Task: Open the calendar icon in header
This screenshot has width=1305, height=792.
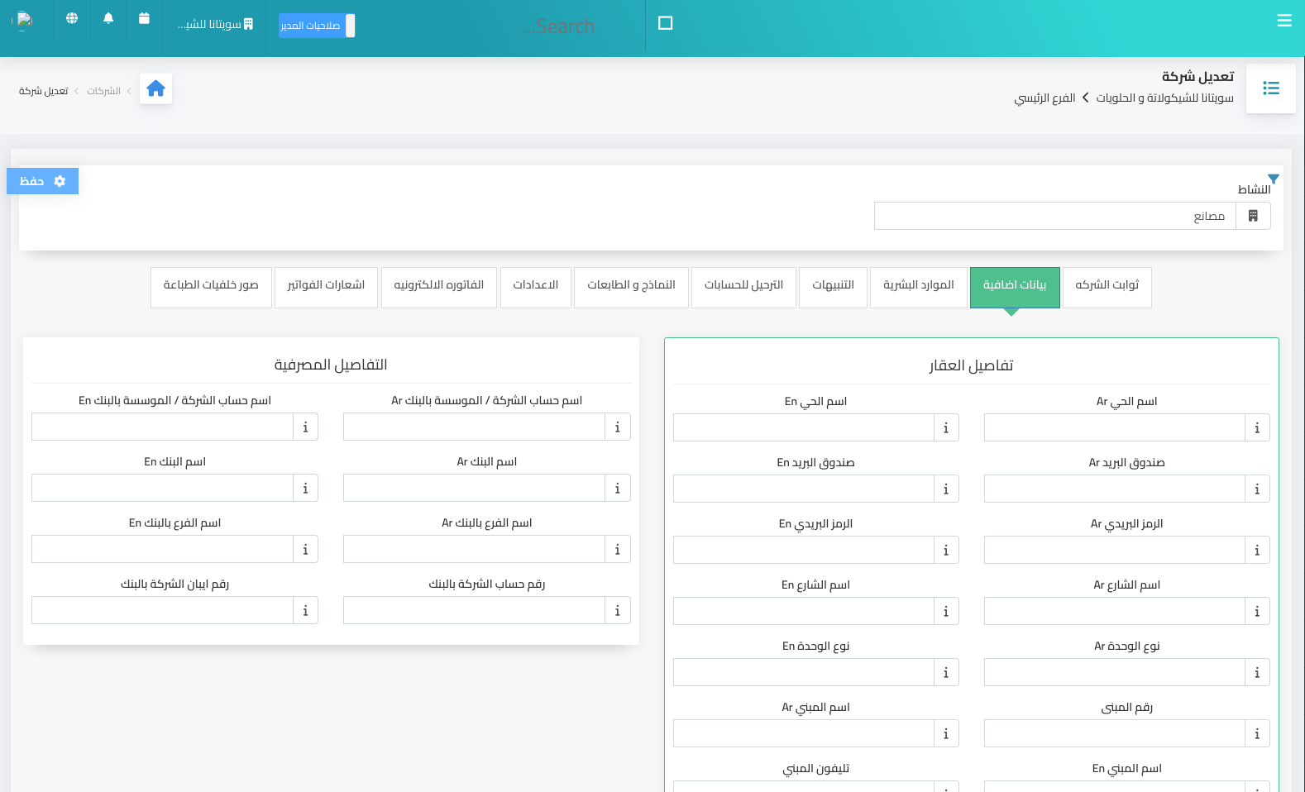Action: tap(144, 18)
